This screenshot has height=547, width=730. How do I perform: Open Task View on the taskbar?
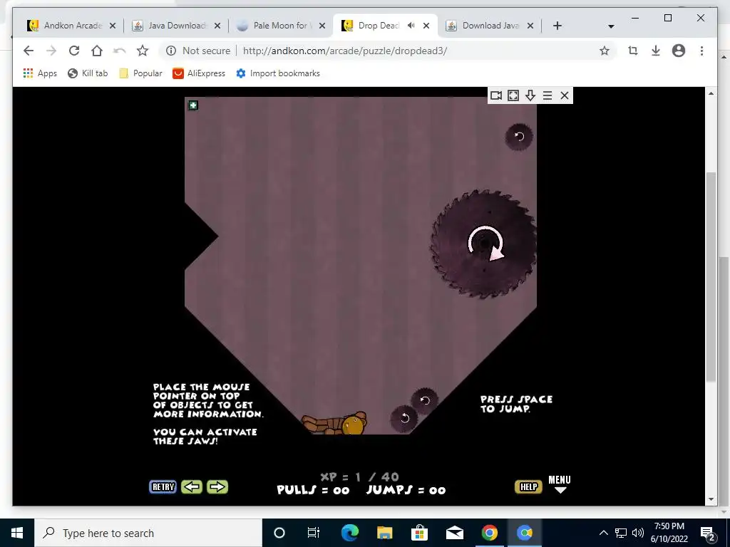[x=314, y=533]
